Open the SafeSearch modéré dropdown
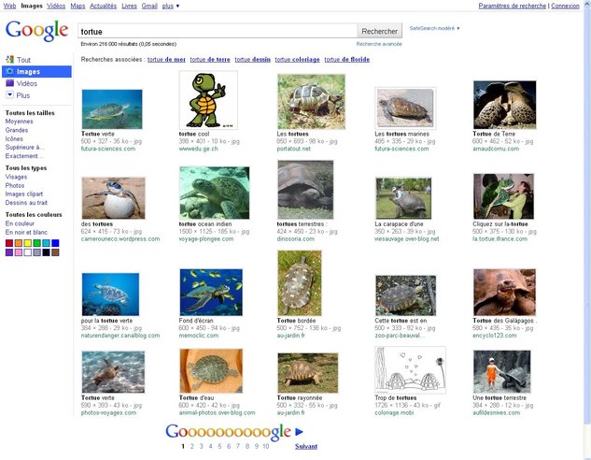The width and height of the screenshot is (591, 460). point(434,28)
